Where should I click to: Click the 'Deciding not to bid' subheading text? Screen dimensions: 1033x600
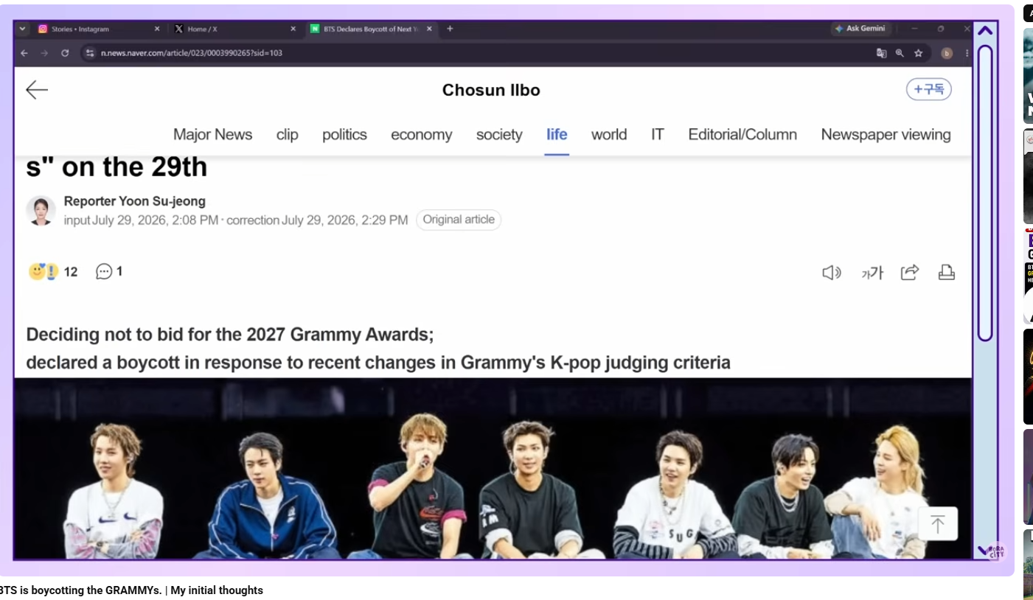(230, 335)
